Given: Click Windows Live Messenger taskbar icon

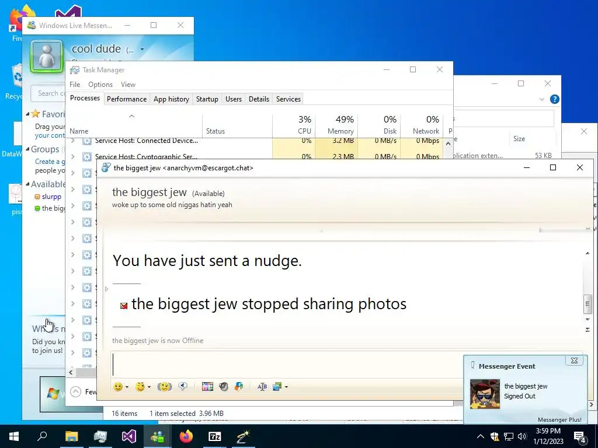Looking at the screenshot, I should [x=158, y=436].
